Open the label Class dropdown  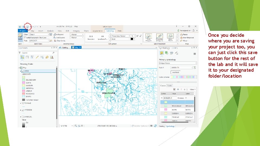(39, 34)
